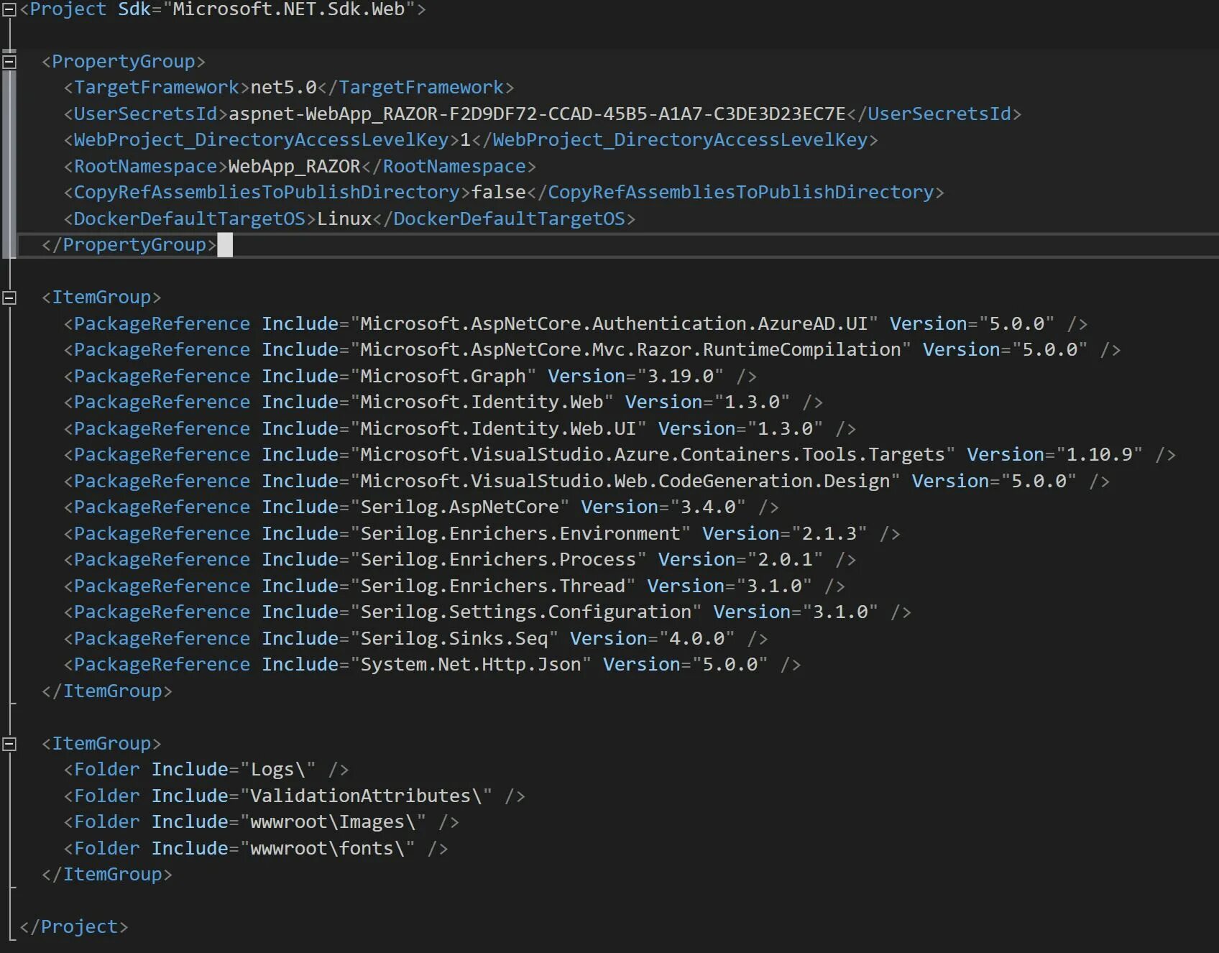Click Microsoft.Identity.Web.UI package name

(x=498, y=428)
